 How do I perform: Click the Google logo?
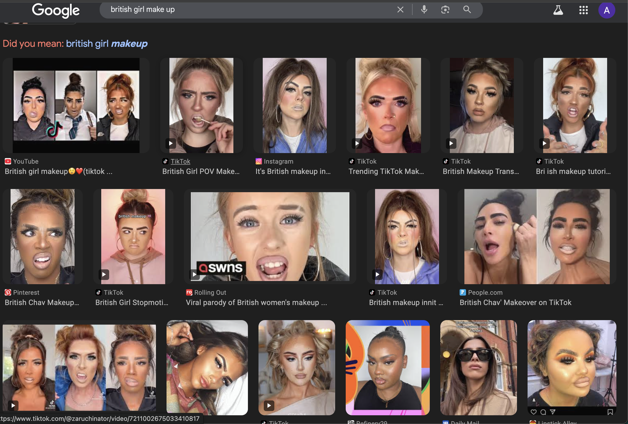point(56,11)
